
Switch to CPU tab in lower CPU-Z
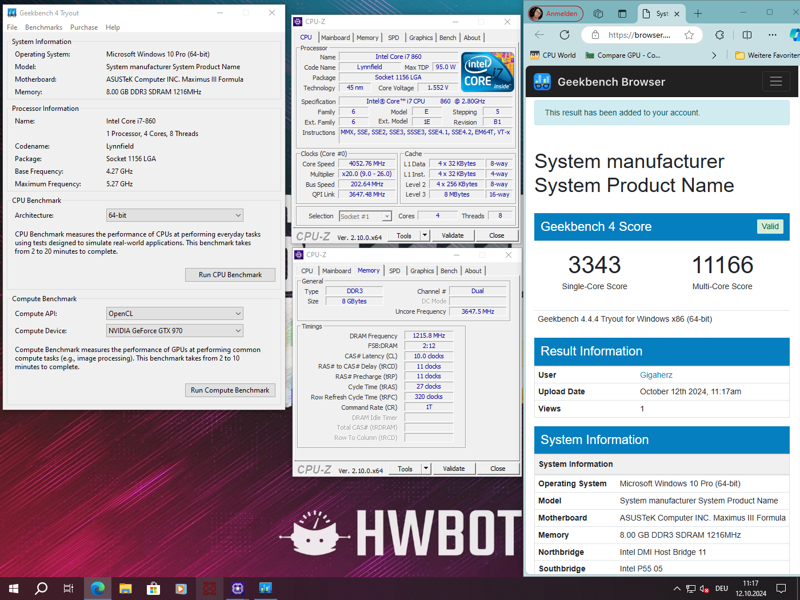[x=307, y=271]
